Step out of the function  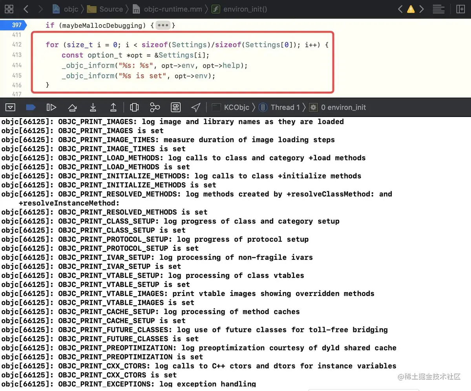click(113, 107)
